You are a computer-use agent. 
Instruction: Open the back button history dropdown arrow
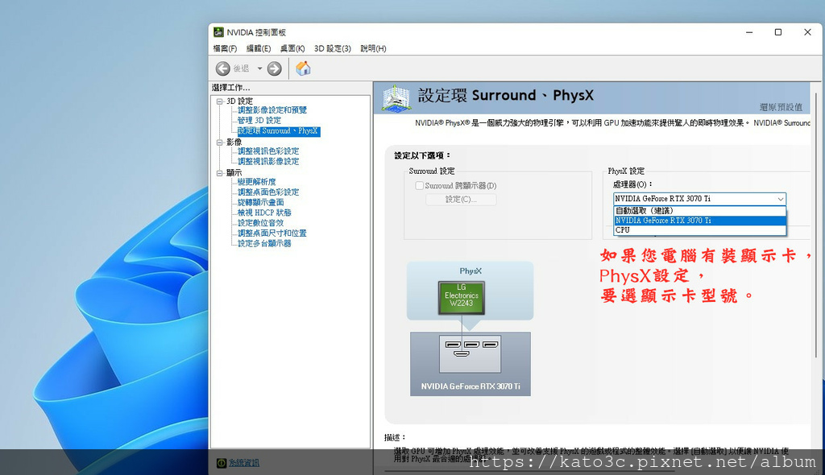click(x=259, y=68)
